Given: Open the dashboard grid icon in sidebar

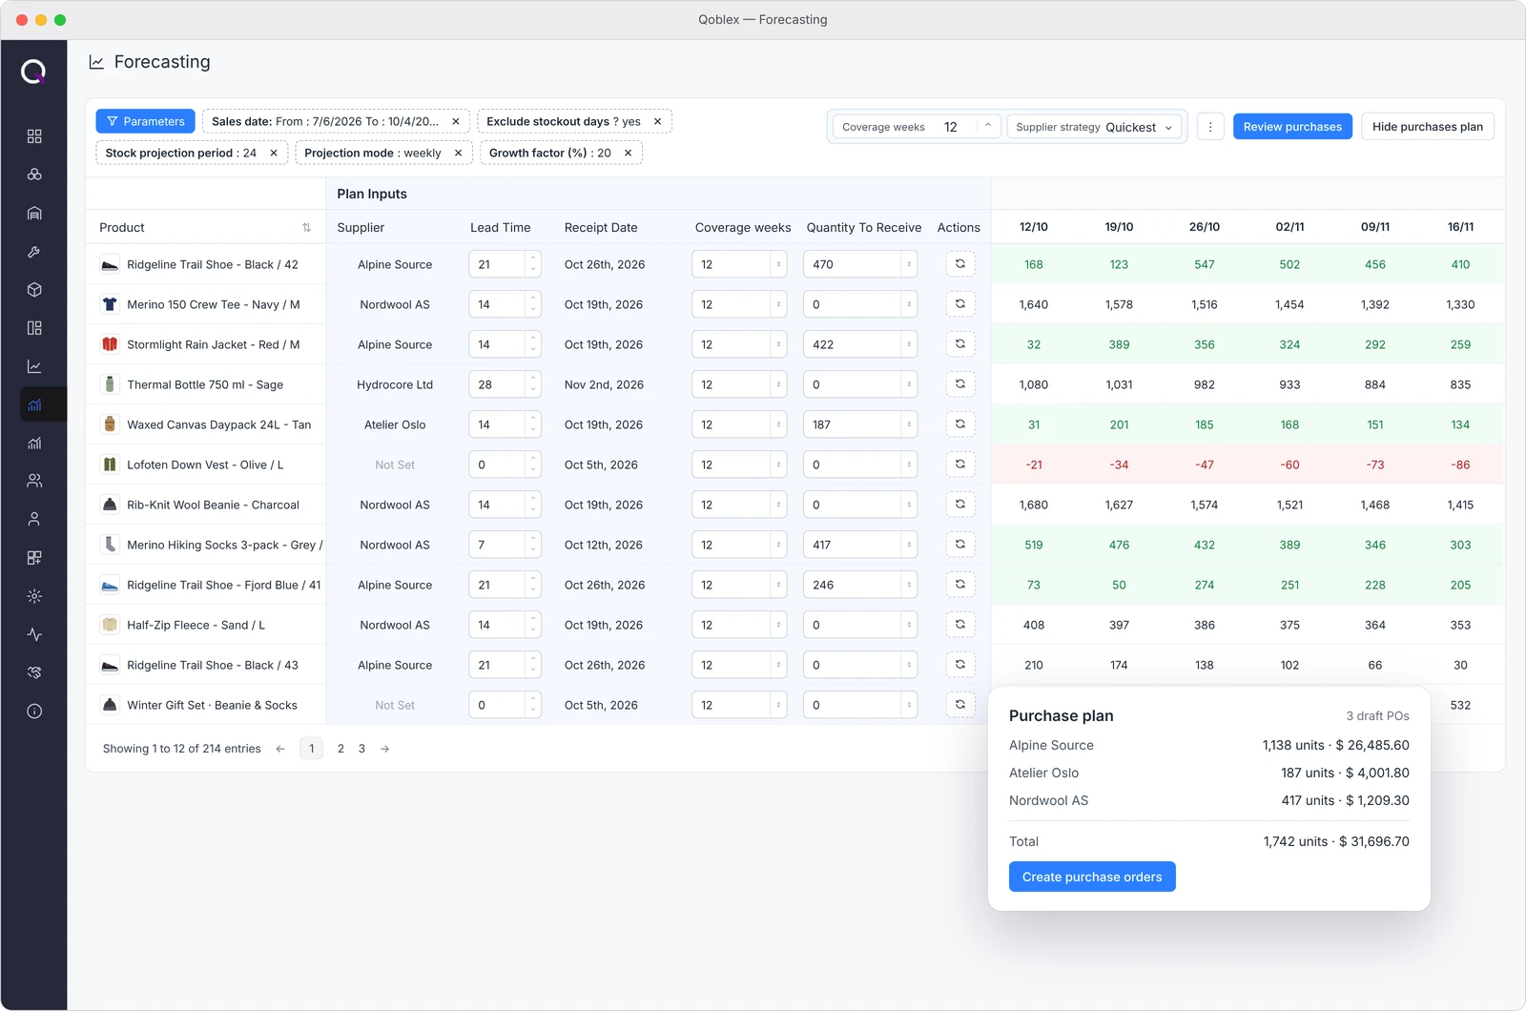Looking at the screenshot, I should (34, 136).
